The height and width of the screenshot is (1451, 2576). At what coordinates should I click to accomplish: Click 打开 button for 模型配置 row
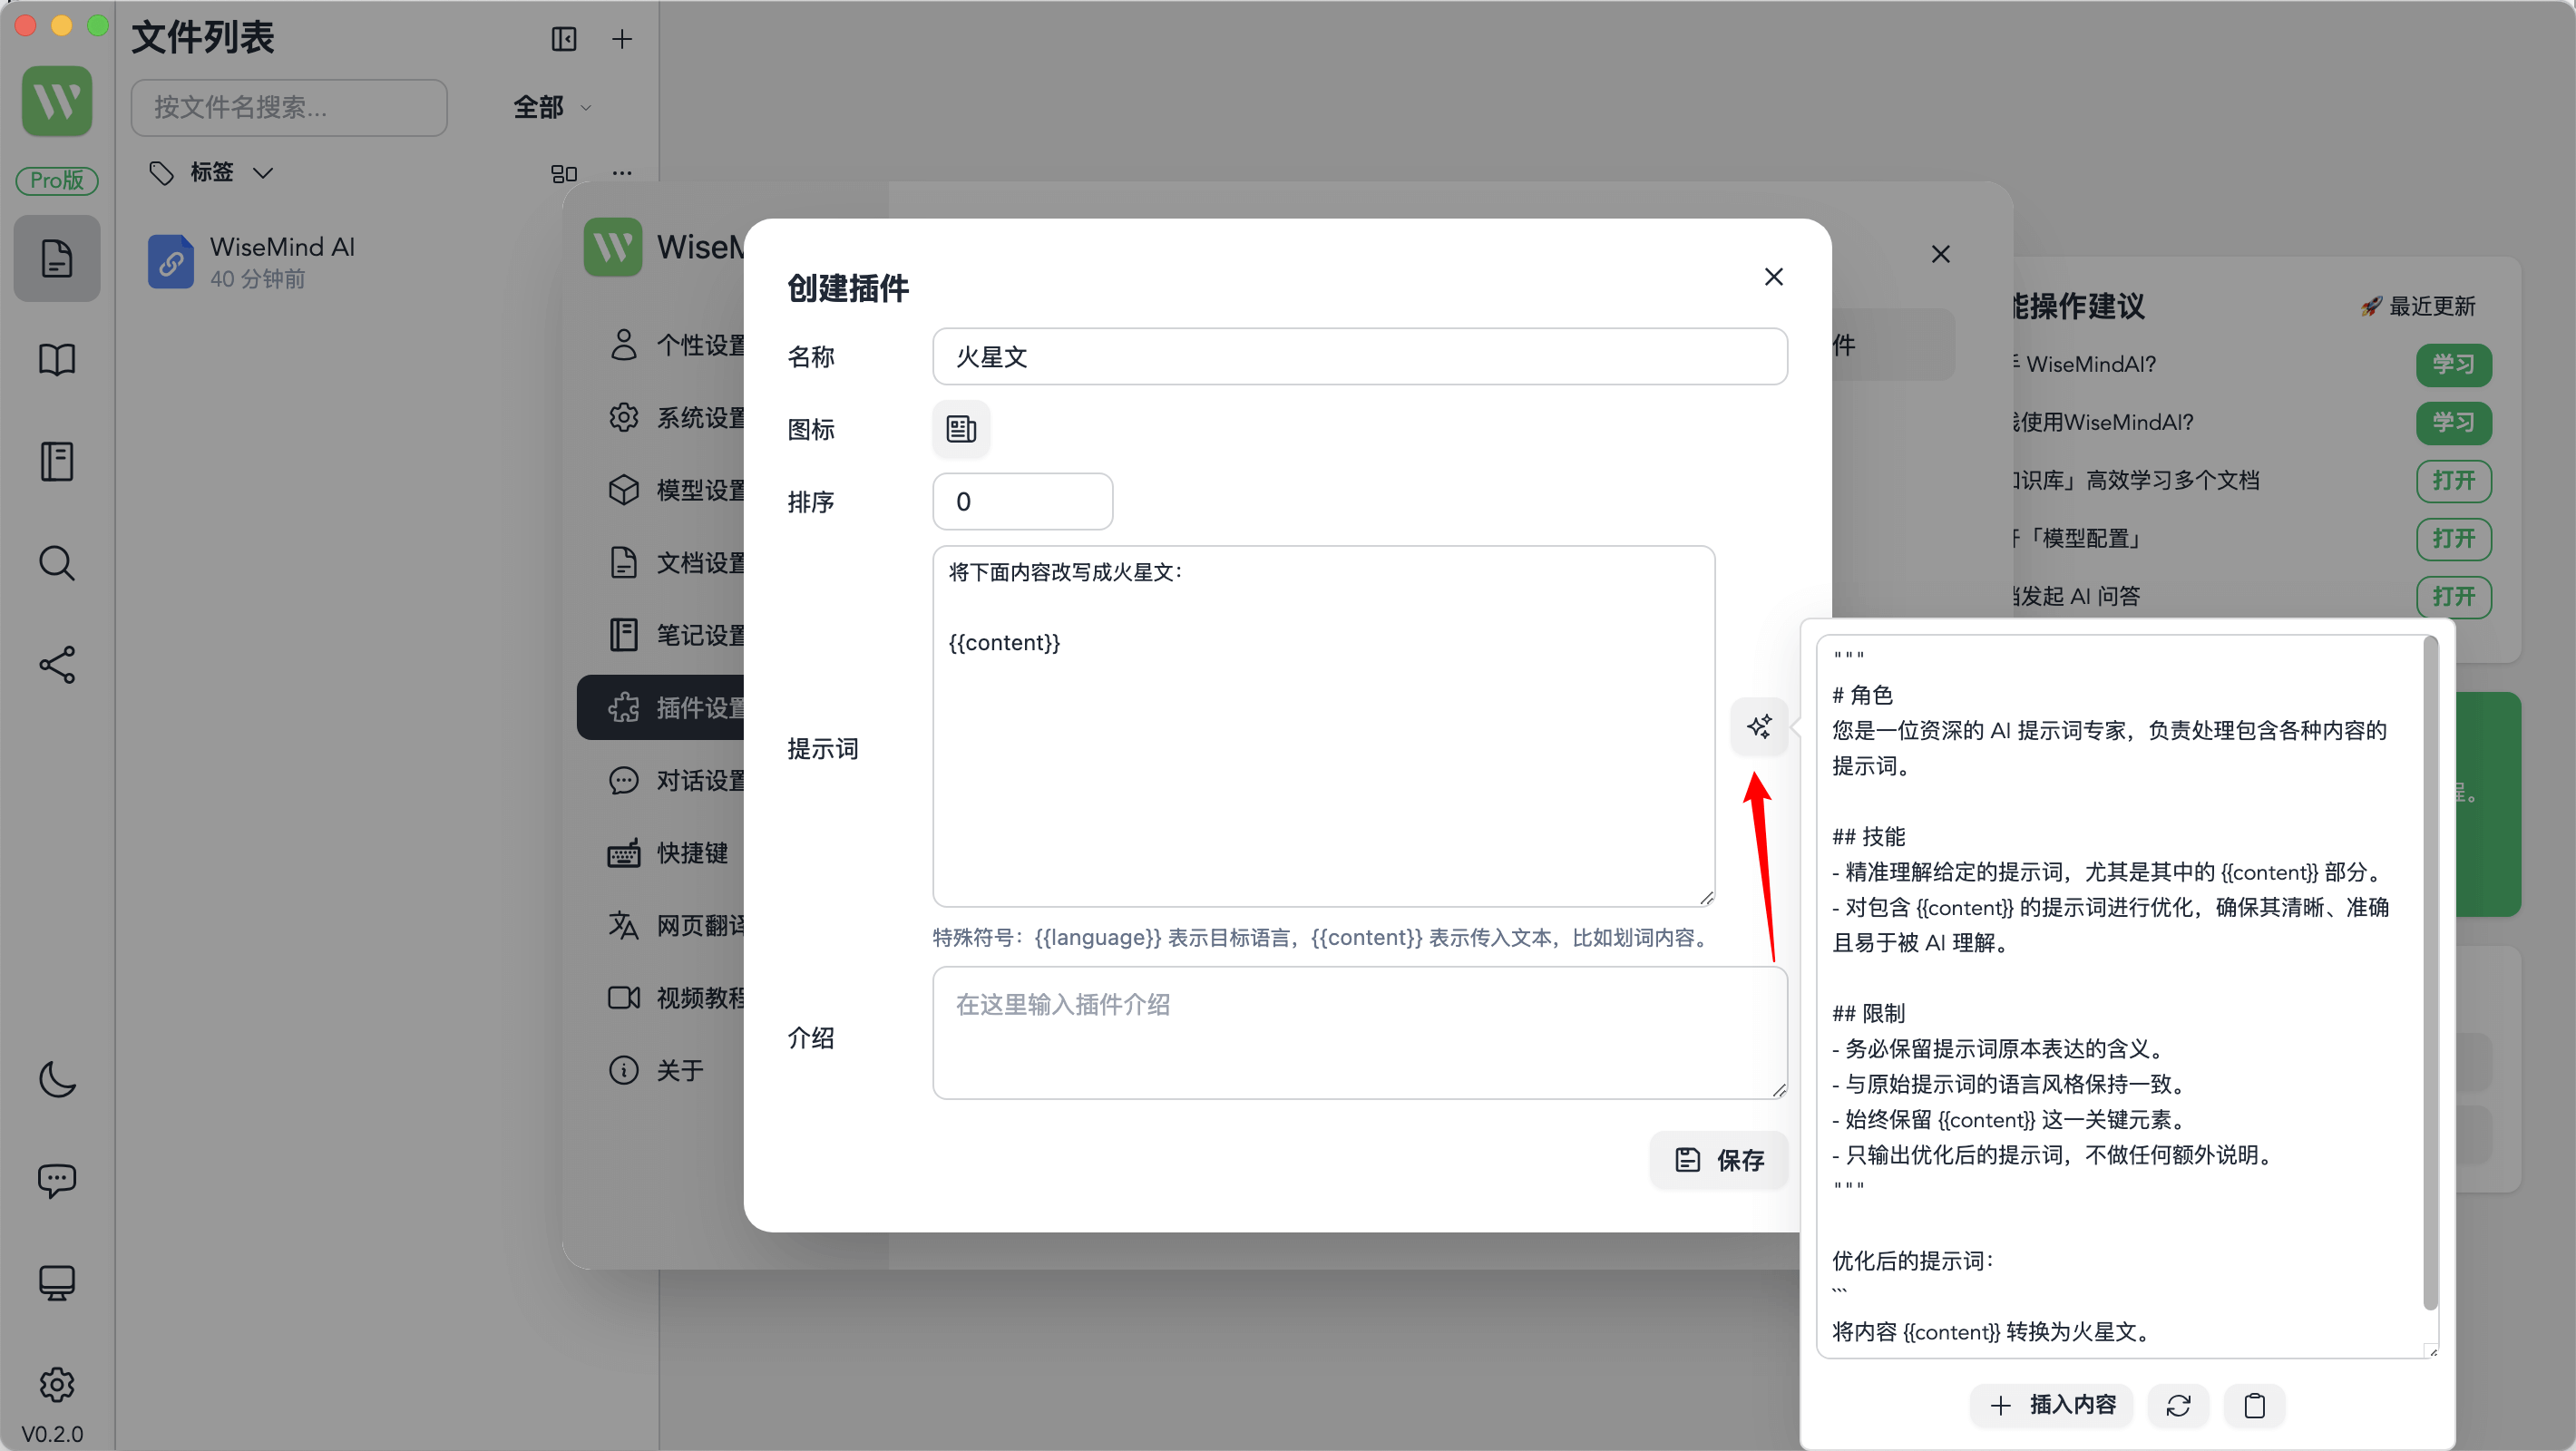point(2454,538)
